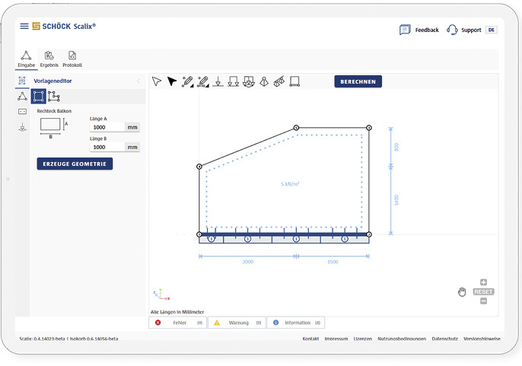The height and width of the screenshot is (366, 522).
Task: Click the zoom out minus button
Action: [483, 301]
